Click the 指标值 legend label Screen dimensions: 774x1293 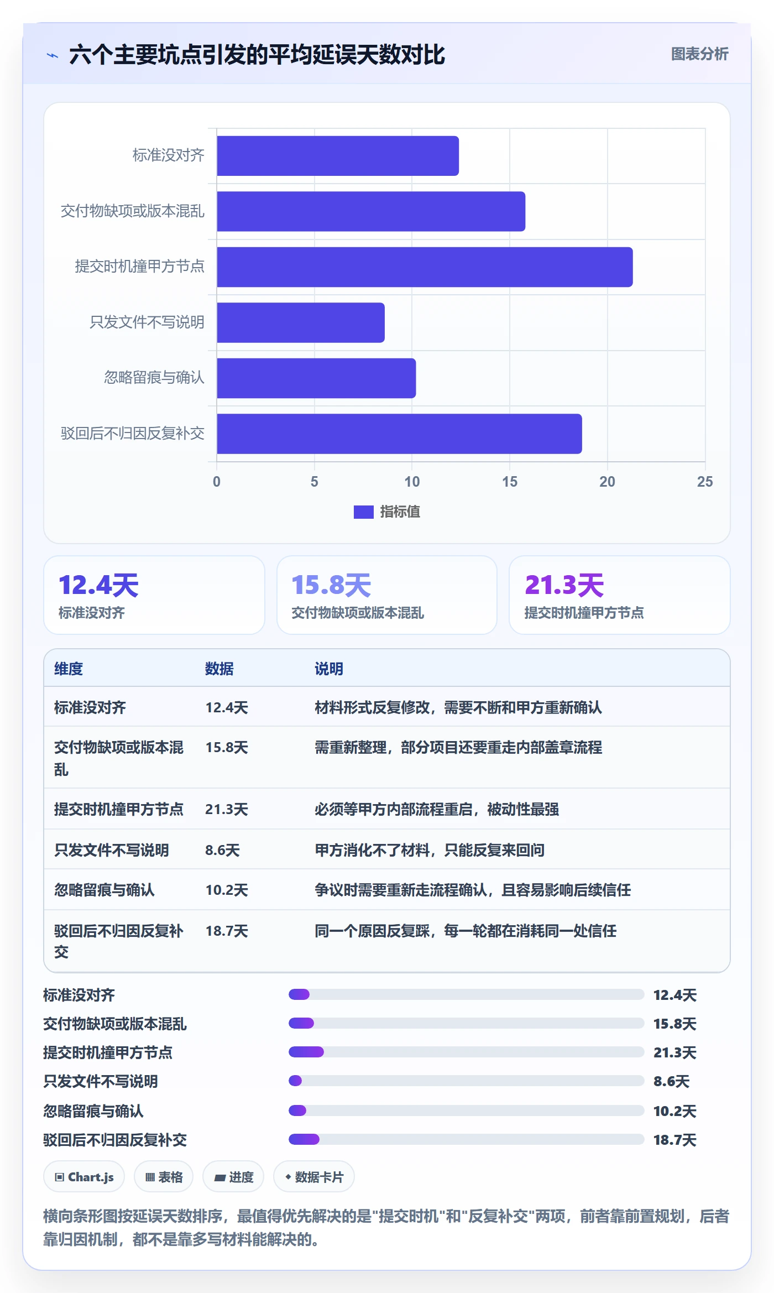pos(400,512)
